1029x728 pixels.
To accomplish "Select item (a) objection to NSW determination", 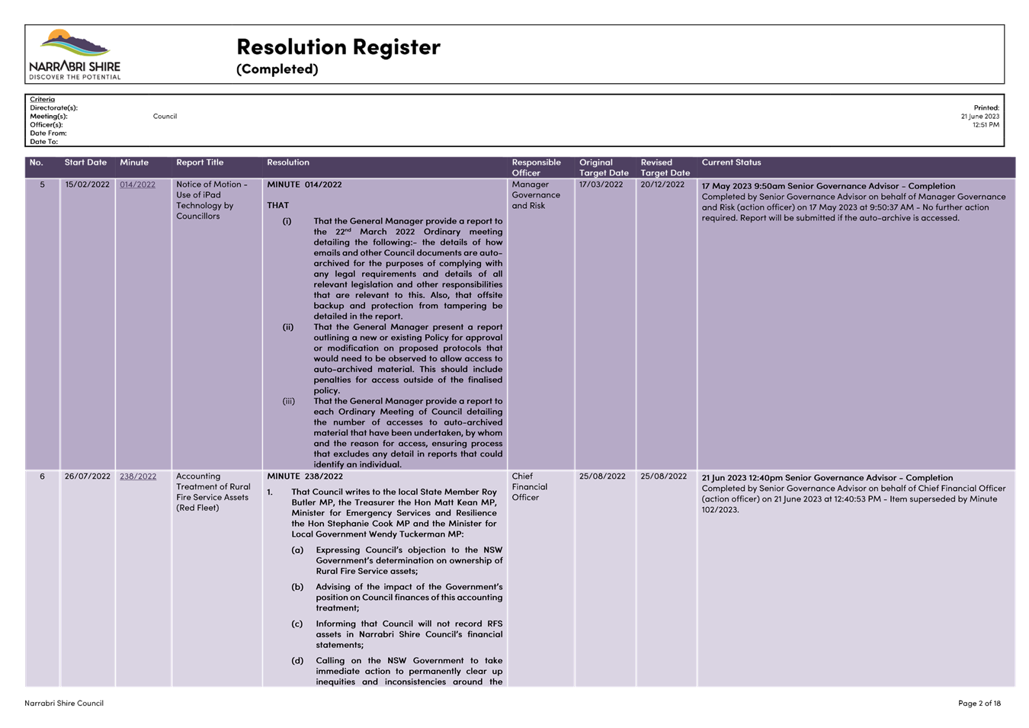I will (396, 560).
